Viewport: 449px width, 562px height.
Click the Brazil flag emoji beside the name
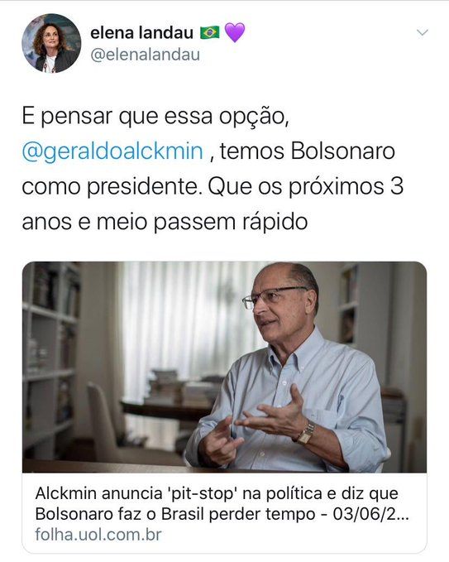(x=210, y=32)
